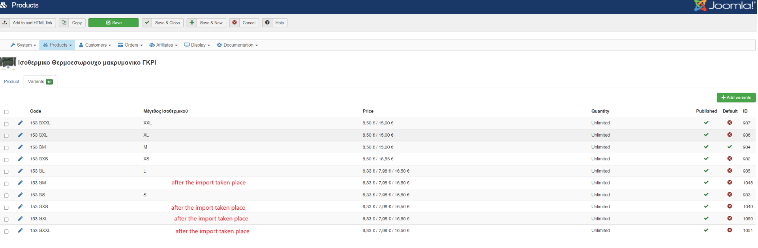Edit variant 153 GXXL with ID 937

[x=21, y=123]
